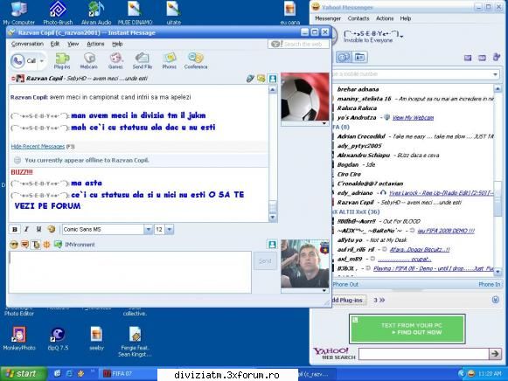Open the Conversation menu
This screenshot has height=381, width=508.
[x=27, y=44]
